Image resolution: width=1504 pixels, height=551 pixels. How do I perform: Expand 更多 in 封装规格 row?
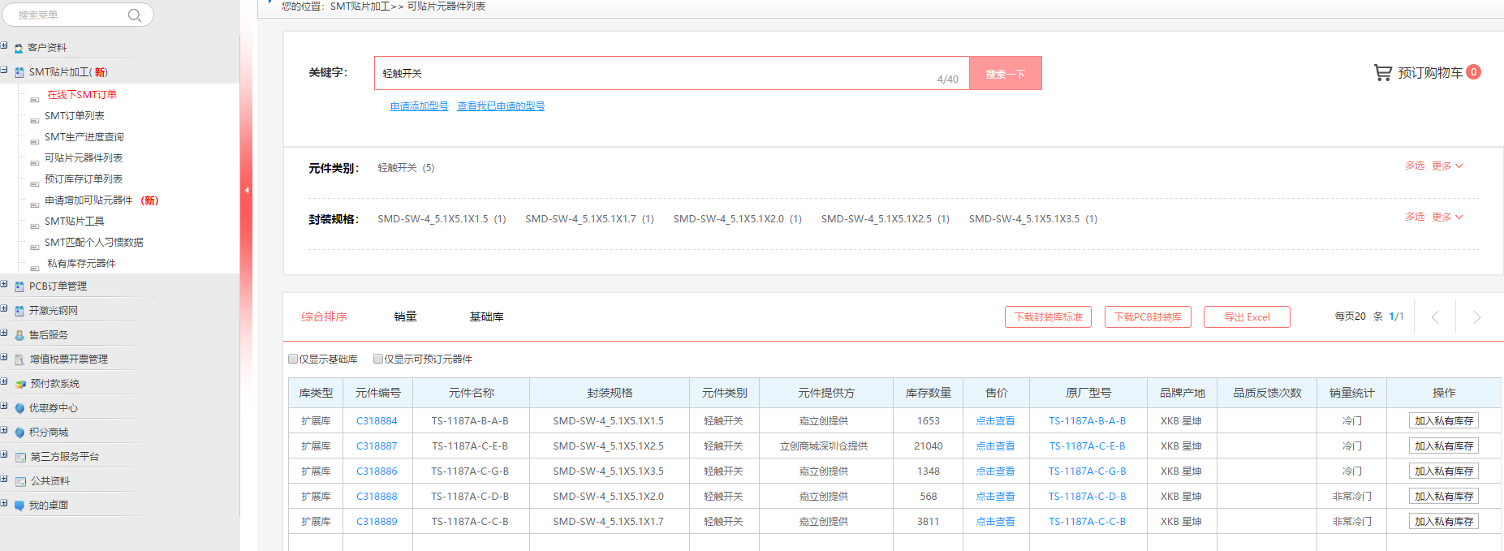point(1446,217)
